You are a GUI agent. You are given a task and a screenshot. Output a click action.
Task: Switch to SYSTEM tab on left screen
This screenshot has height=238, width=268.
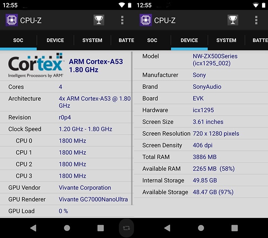(92, 40)
